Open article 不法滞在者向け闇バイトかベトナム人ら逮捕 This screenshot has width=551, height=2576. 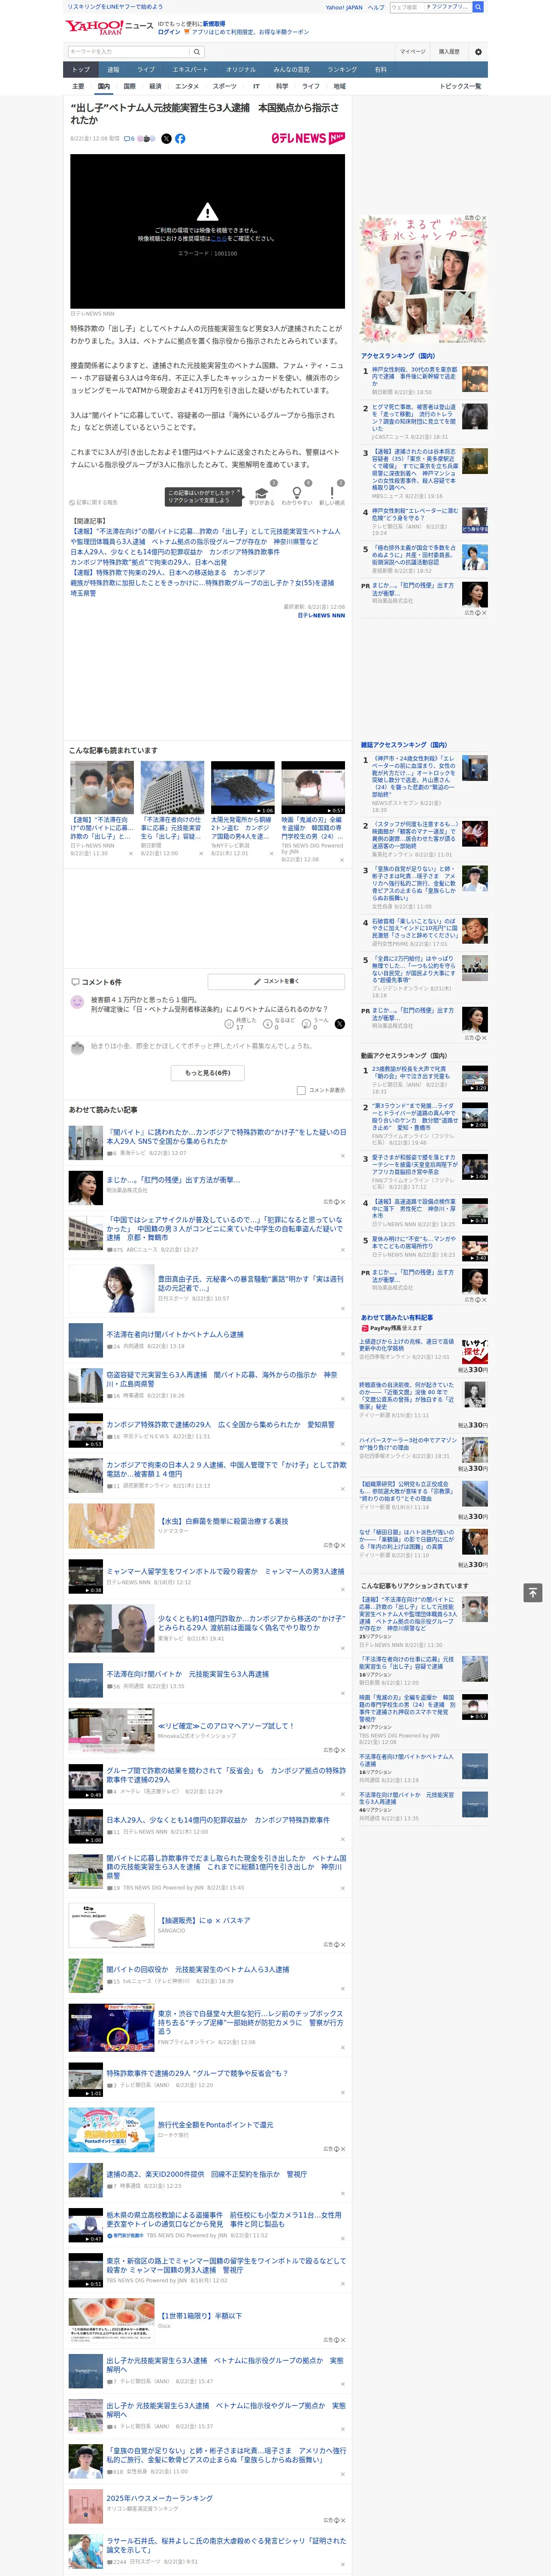[x=175, y=1335]
